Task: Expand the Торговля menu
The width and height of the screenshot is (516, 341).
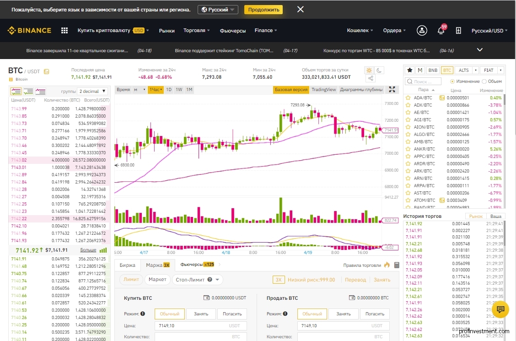Action: click(196, 30)
